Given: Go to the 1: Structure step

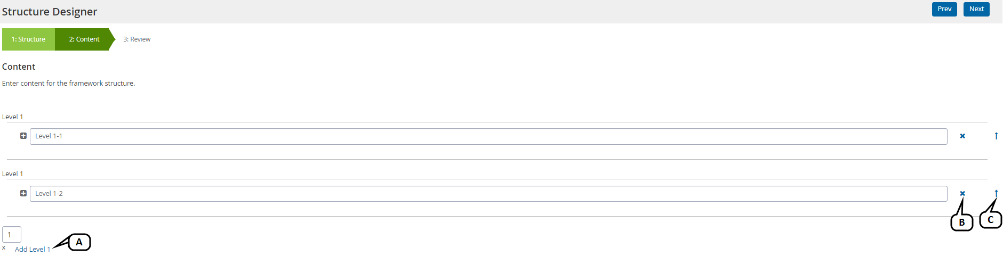Looking at the screenshot, I should click(29, 39).
